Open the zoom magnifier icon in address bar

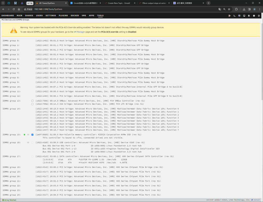point(224,9)
